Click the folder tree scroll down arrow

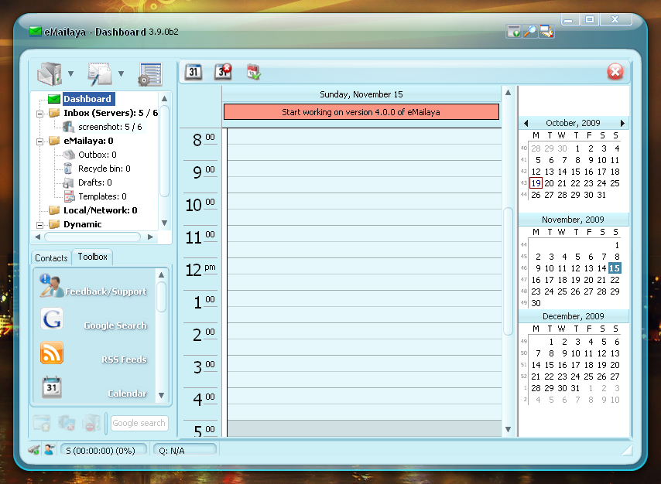(x=164, y=223)
